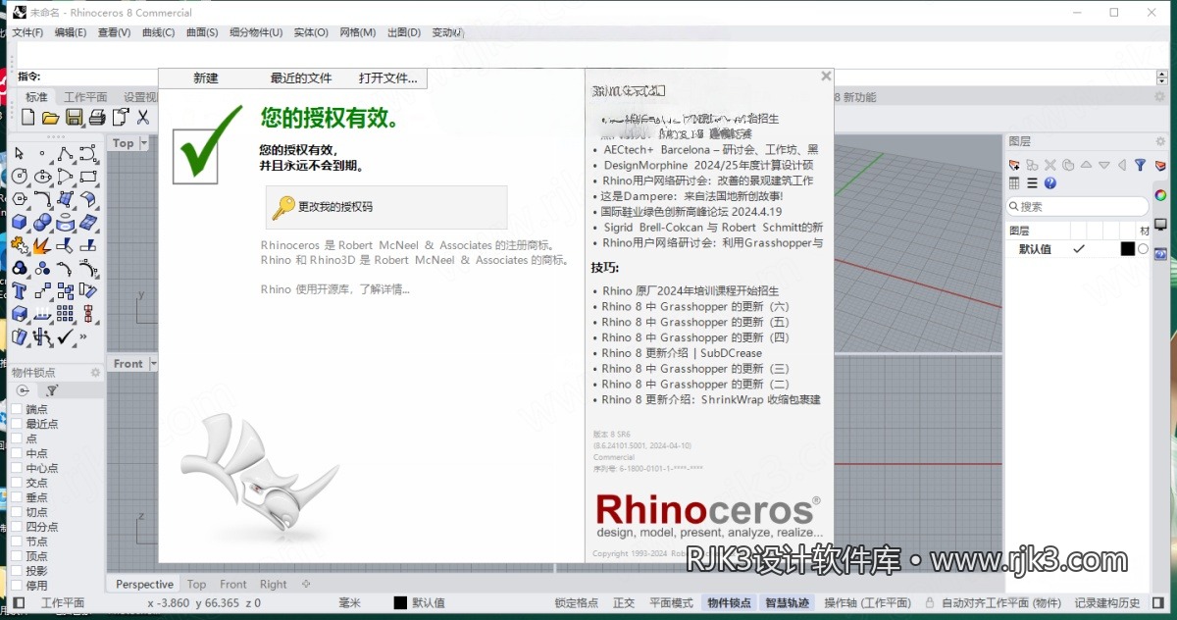Switch to the Right viewport tab
1177x620 pixels.
[274, 584]
